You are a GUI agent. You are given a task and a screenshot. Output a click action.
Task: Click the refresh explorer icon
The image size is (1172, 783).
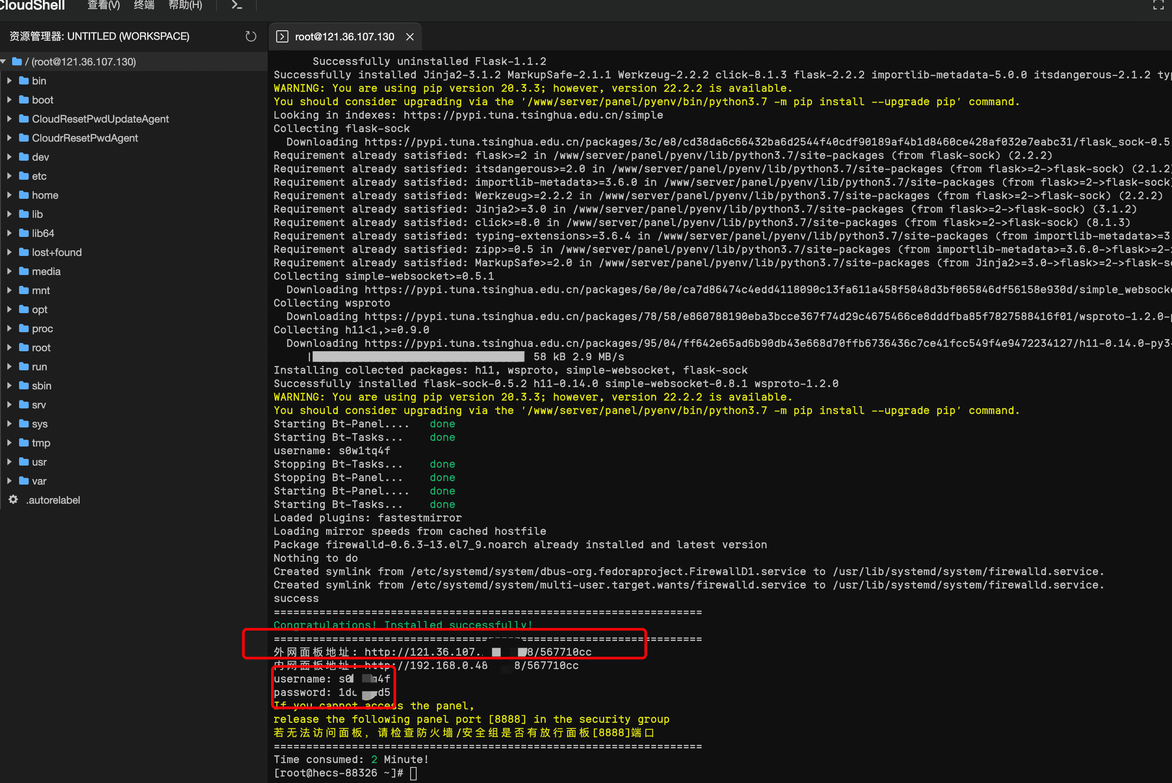click(251, 36)
